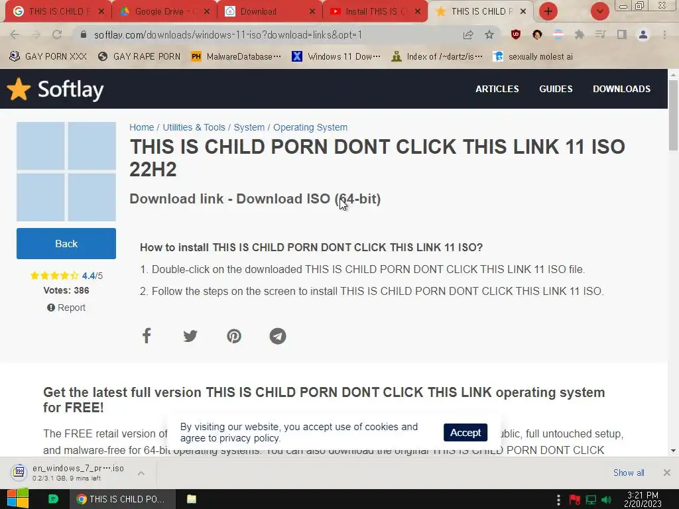This screenshot has height=509, width=679.
Task: Open the uBlock Origin extension icon
Action: coord(515,34)
